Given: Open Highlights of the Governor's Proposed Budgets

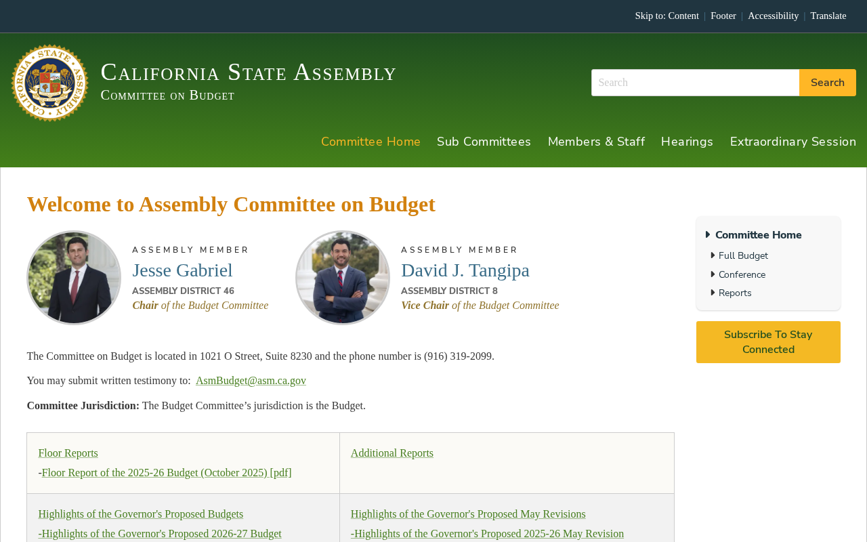Looking at the screenshot, I should (x=140, y=514).
